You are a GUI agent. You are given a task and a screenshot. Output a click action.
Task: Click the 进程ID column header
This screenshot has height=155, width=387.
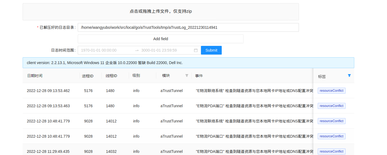point(88,76)
